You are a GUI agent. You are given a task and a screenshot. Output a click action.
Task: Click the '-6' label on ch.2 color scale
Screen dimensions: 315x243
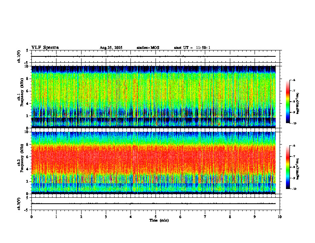(x=294, y=146)
